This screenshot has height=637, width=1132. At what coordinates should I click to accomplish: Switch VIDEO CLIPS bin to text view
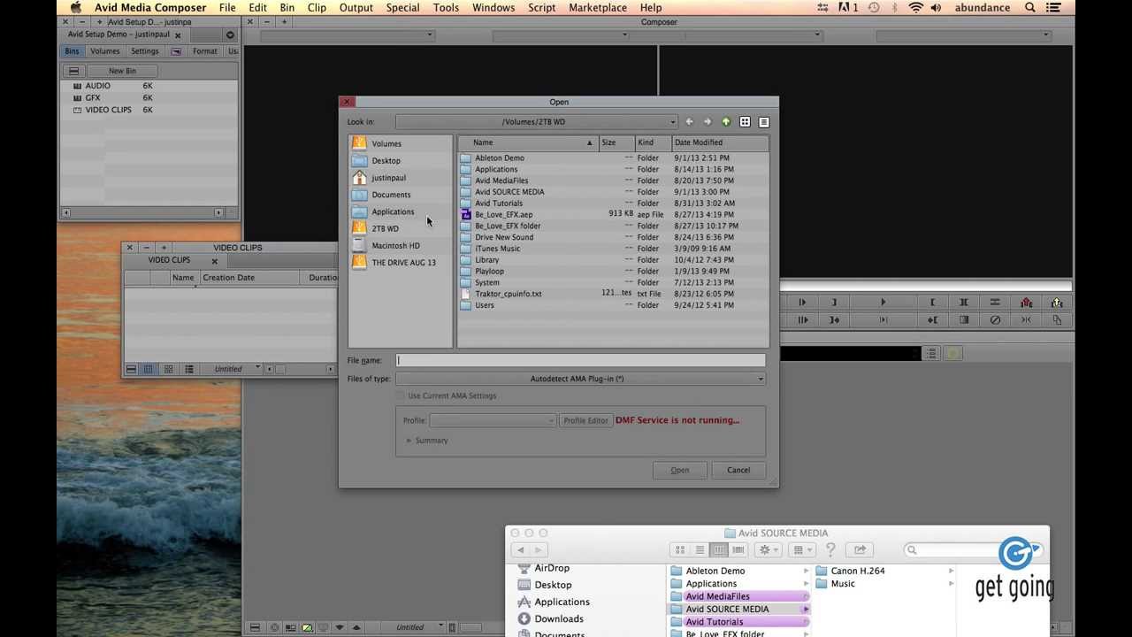coord(149,369)
